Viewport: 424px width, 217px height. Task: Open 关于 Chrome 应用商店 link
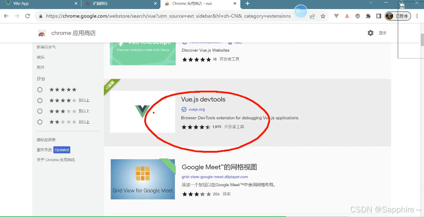pyautogui.click(x=56, y=160)
